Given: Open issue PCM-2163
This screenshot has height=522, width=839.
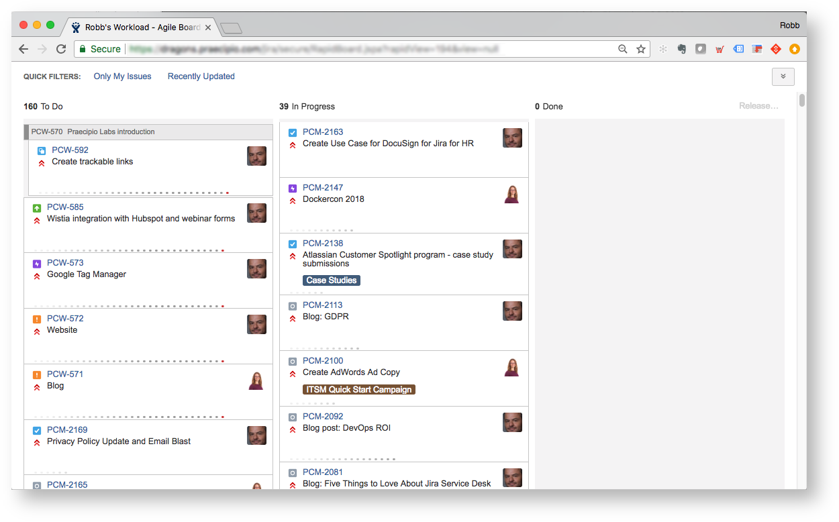Looking at the screenshot, I should click(x=323, y=132).
